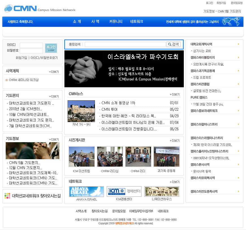Click into the 아이디 input field
Screen dimensions: 246x230
tap(31, 45)
